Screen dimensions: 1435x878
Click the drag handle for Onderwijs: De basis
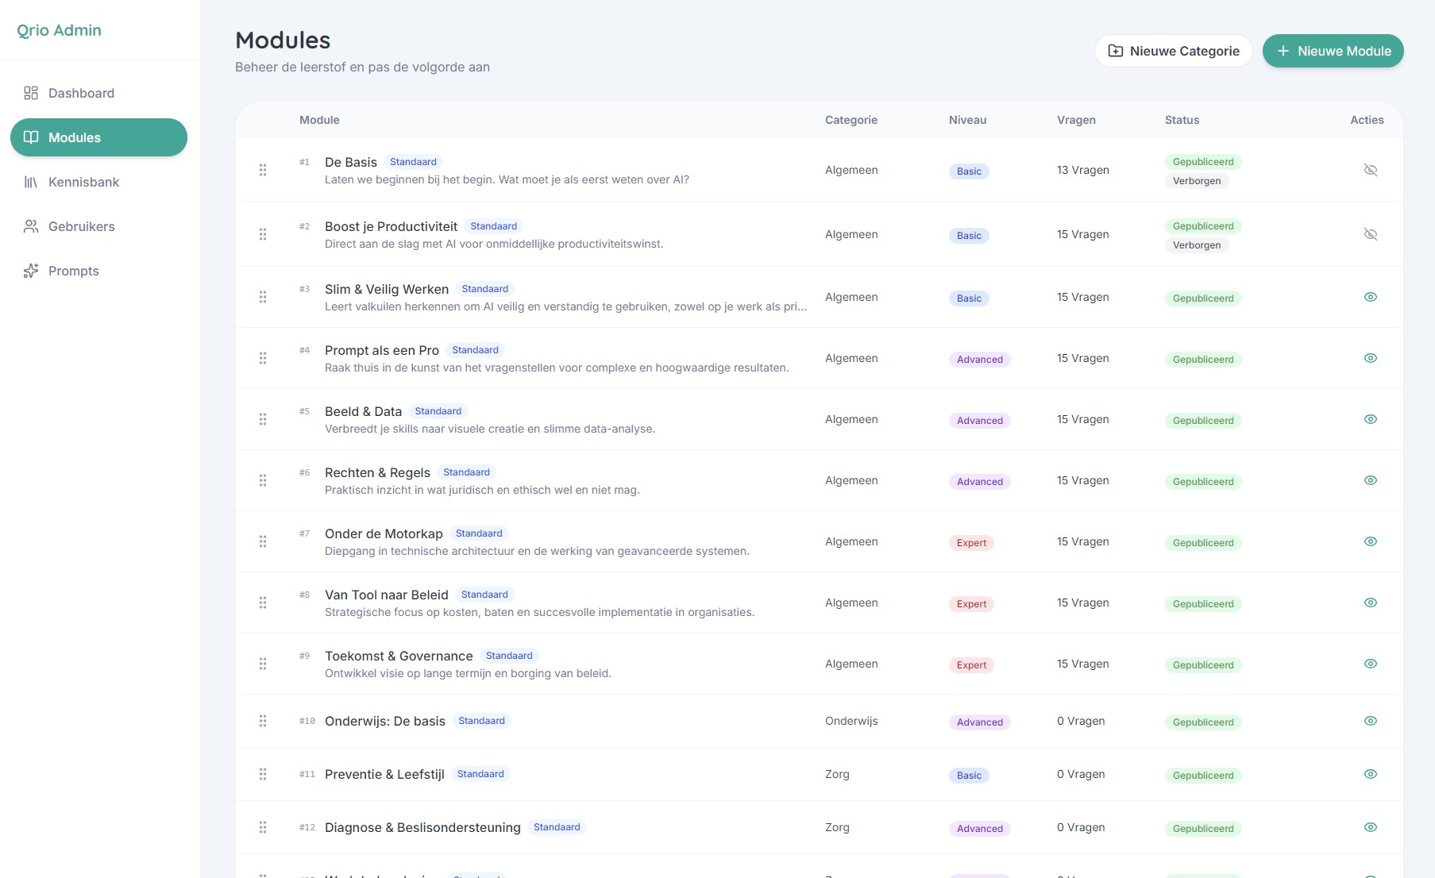click(x=263, y=721)
